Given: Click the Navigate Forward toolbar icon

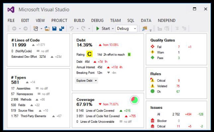Looking at the screenshot, I should tap(25, 28).
